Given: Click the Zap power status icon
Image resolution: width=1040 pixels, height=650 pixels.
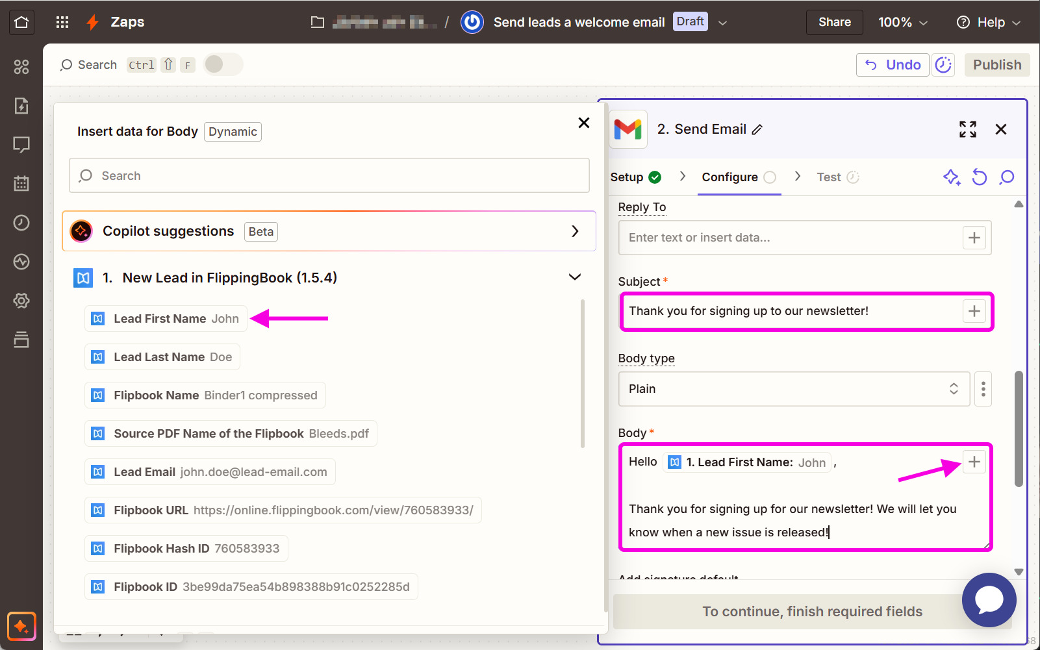Looking at the screenshot, I should 472,22.
